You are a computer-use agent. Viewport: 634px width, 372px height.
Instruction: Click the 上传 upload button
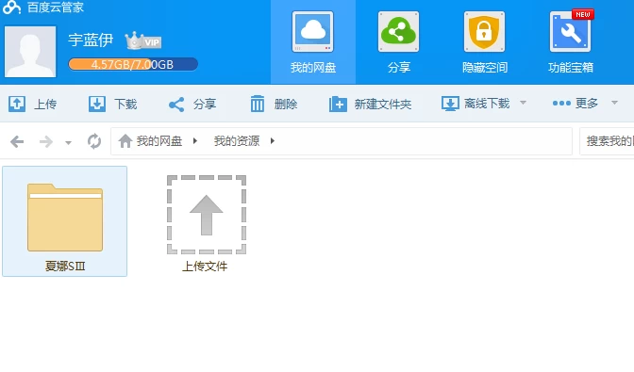coord(33,105)
